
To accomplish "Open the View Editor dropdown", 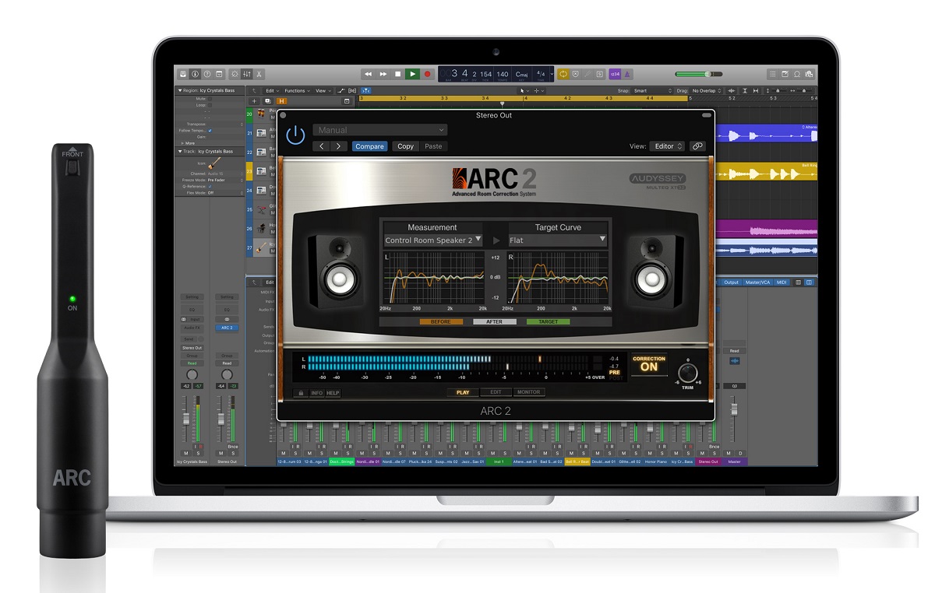I will tap(668, 146).
